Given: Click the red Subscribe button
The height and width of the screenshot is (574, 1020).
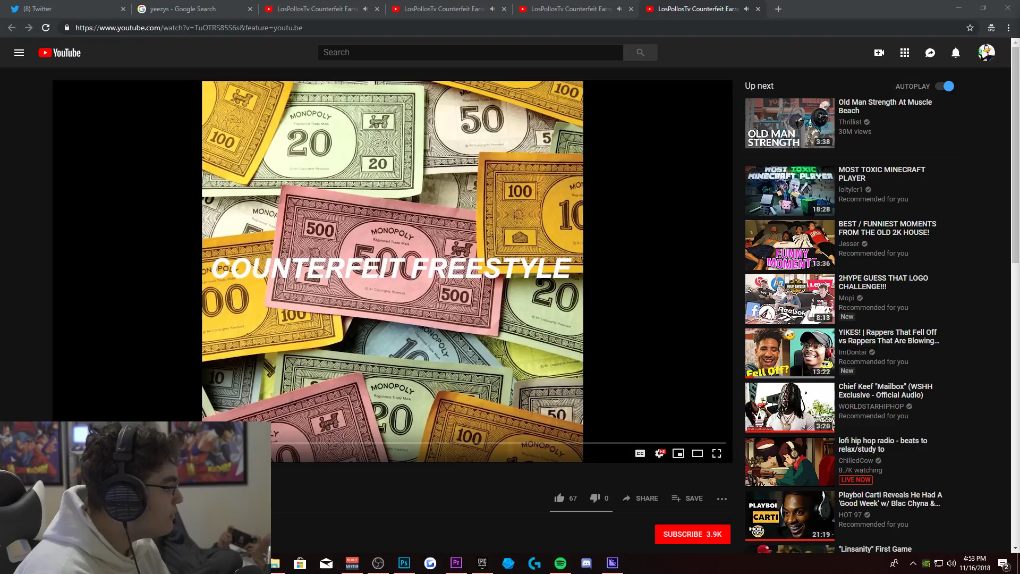Looking at the screenshot, I should (x=692, y=534).
